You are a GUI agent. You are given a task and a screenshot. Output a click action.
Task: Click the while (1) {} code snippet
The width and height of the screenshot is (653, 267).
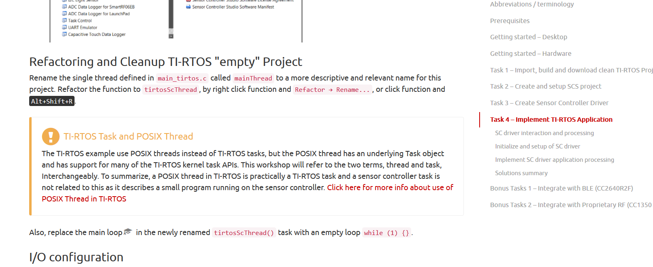tap(386, 233)
